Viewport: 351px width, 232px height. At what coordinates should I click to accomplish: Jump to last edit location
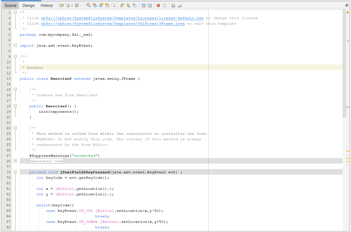[62, 5]
